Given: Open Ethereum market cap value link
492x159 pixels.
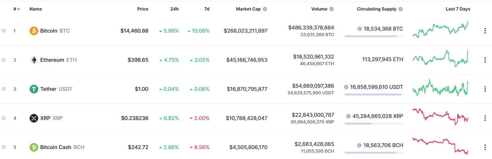Looking at the screenshot, I should tap(247, 60).
